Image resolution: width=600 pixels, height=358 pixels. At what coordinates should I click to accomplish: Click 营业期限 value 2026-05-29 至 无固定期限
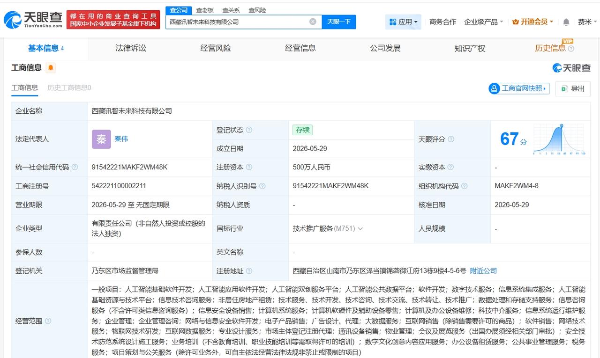131,205
